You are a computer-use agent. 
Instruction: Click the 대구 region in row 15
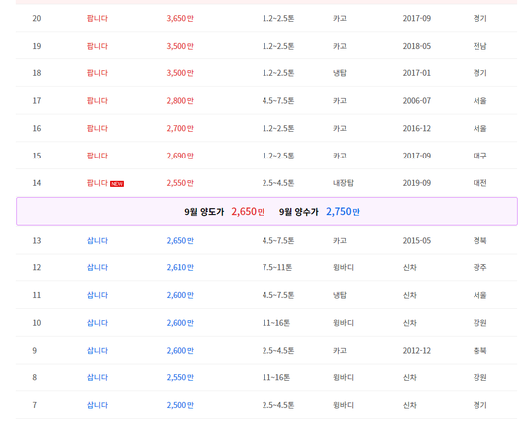(479, 156)
